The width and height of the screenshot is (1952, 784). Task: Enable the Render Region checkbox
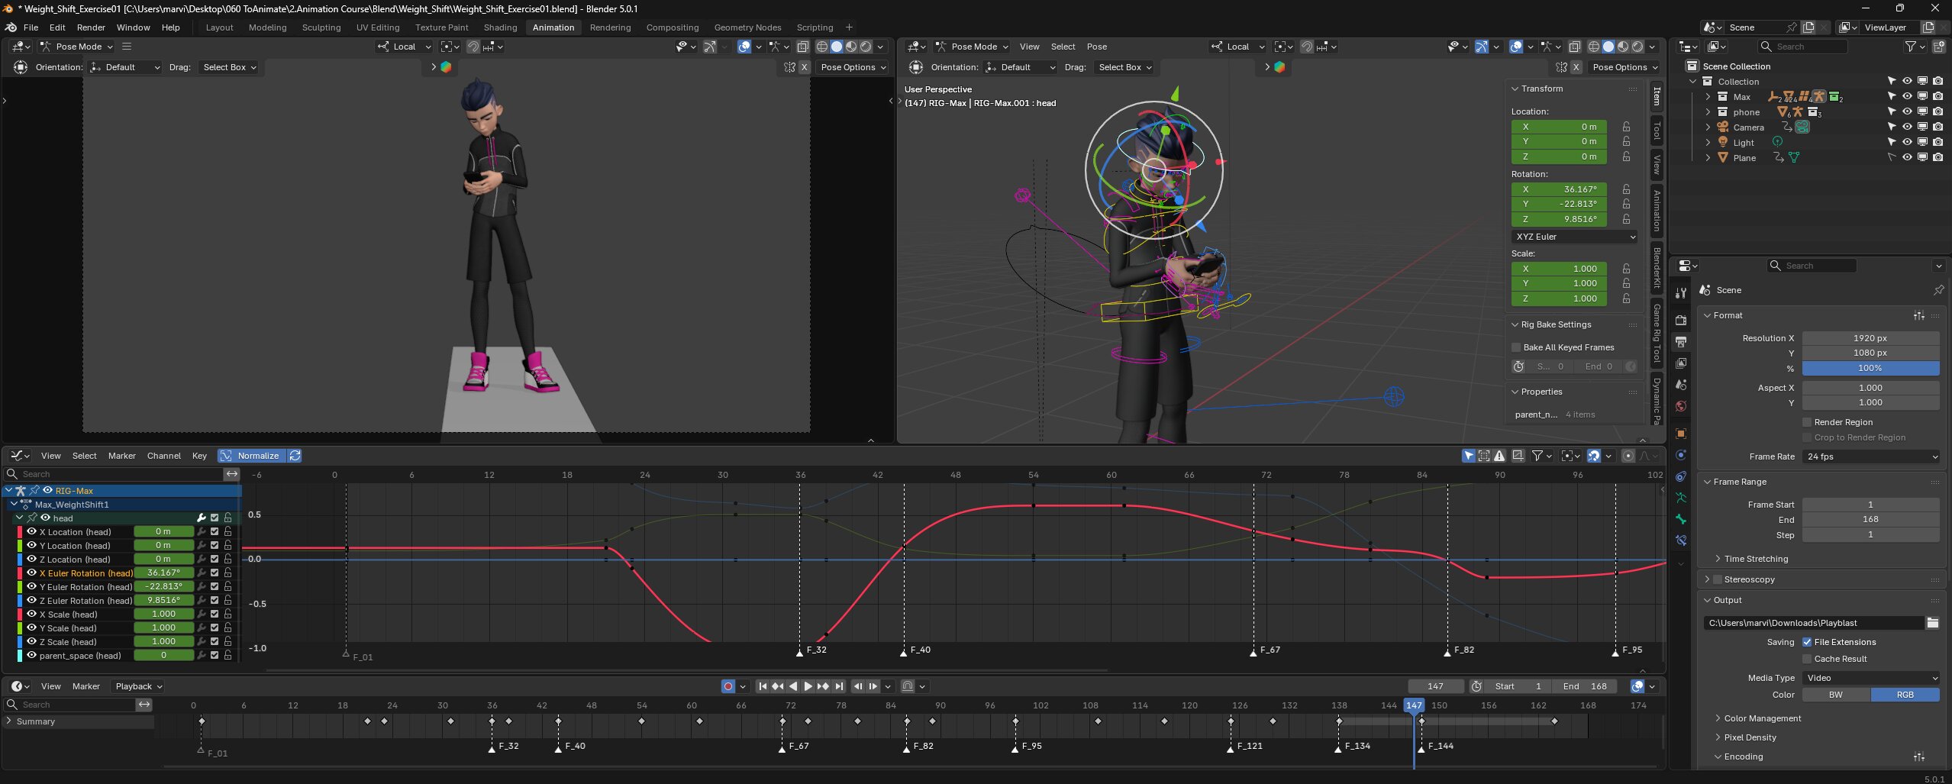click(1807, 422)
